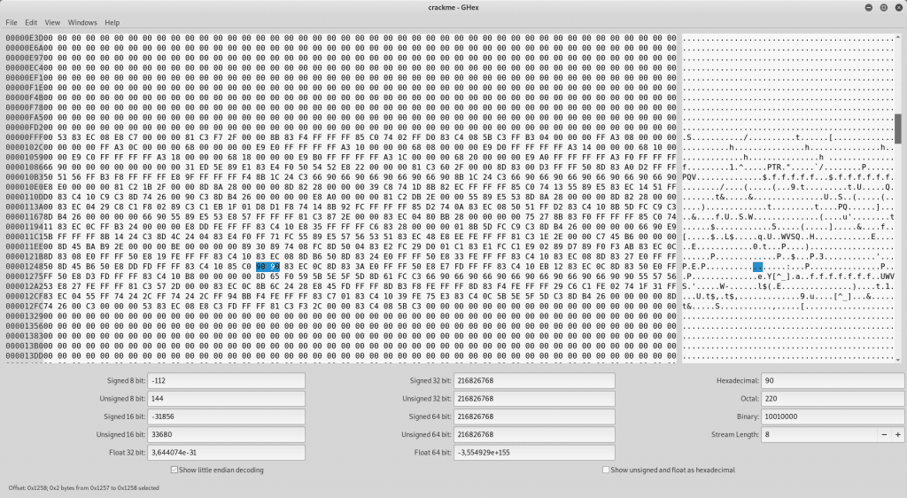Screen dimensions: 907x498
Task: Click offset label 00001275
Action: tap(24, 276)
